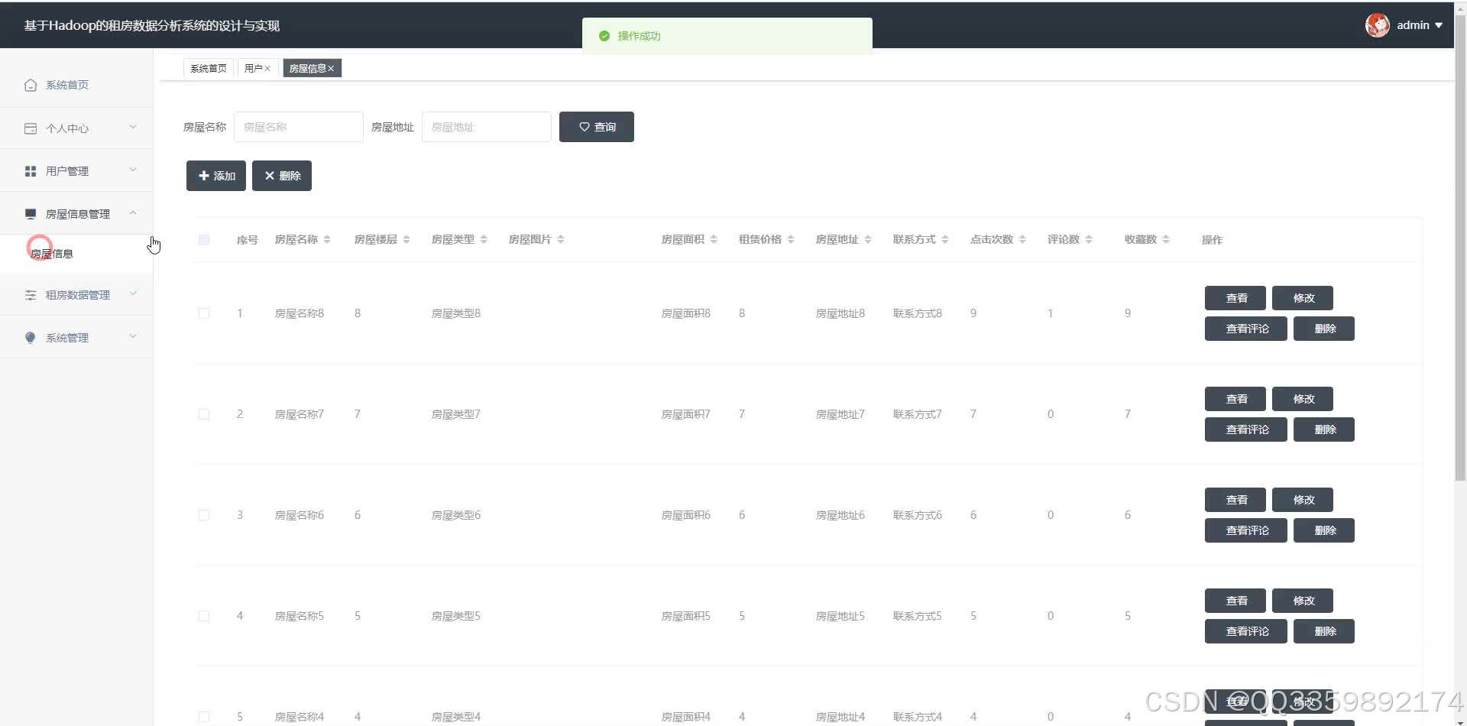
Task: Select 房屋信息 submenu item
Action: click(x=76, y=254)
